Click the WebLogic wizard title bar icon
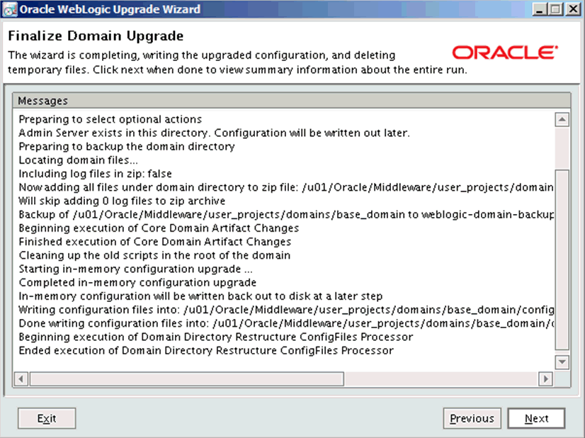585x438 pixels. pos(10,9)
